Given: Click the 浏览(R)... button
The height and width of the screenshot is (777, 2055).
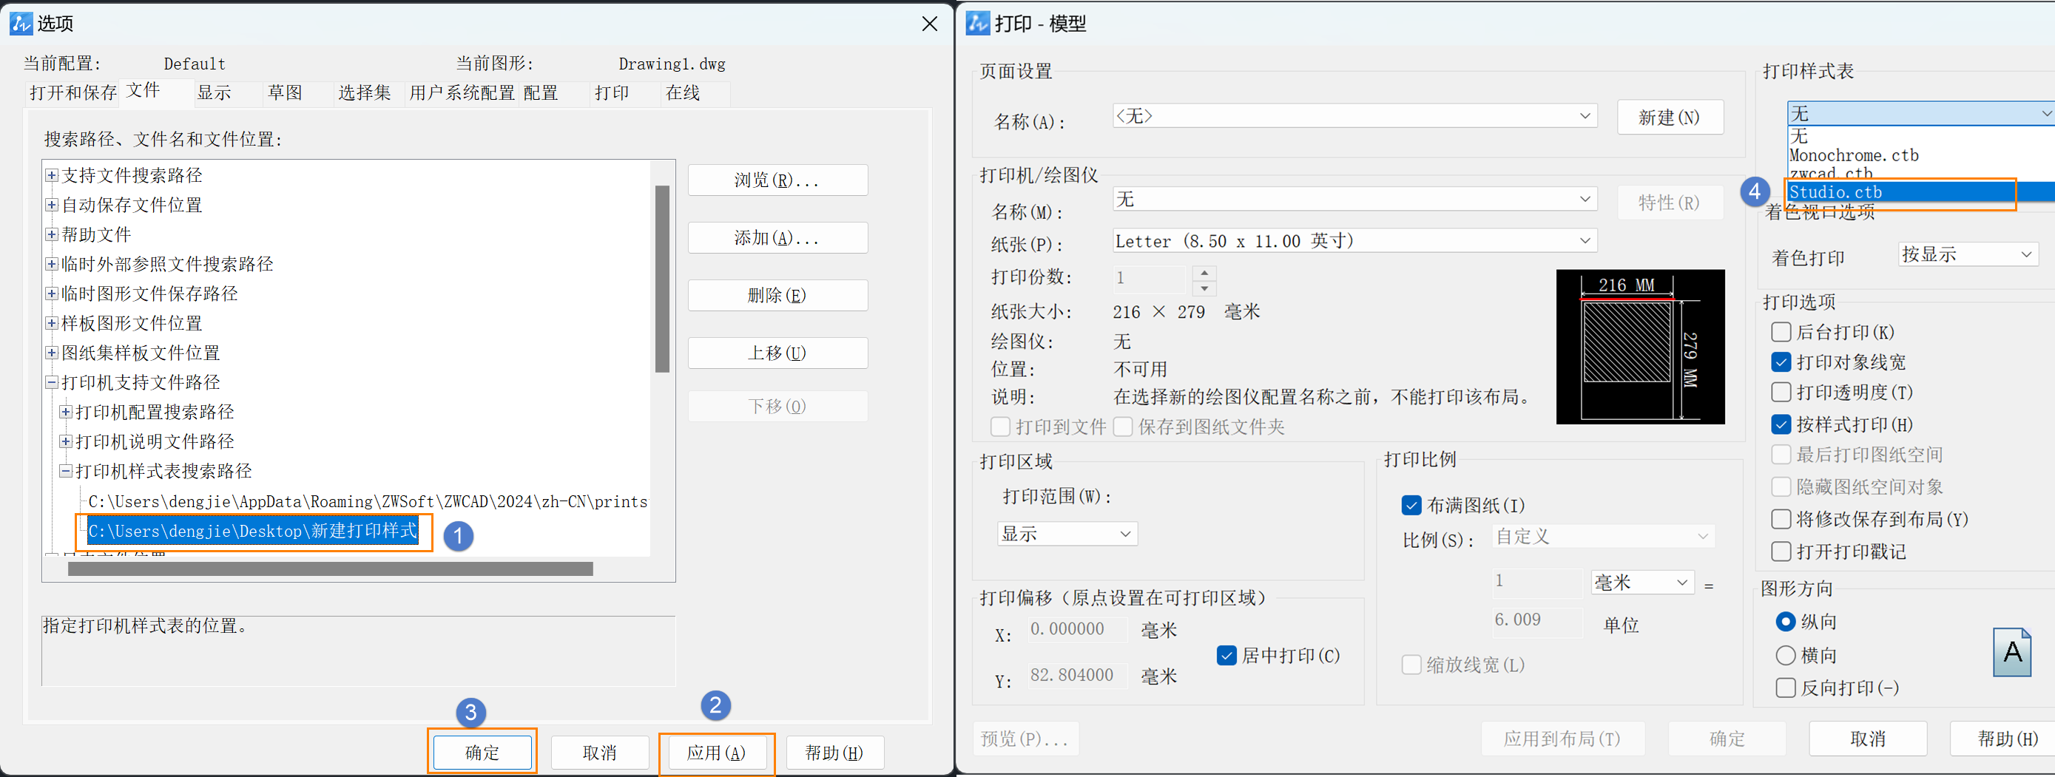Looking at the screenshot, I should coord(777,180).
